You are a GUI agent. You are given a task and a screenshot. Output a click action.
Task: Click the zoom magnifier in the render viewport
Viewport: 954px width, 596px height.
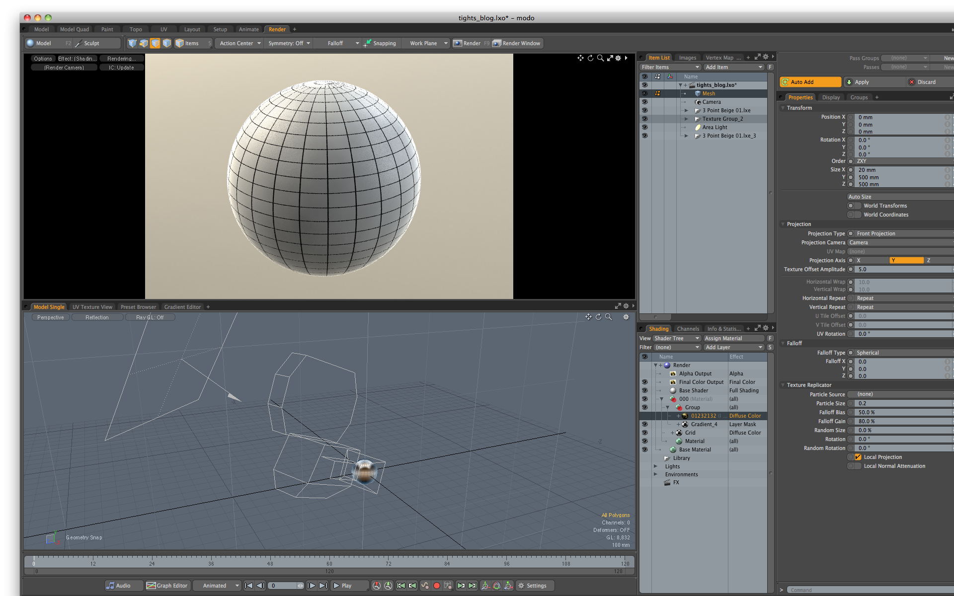pyautogui.click(x=600, y=58)
